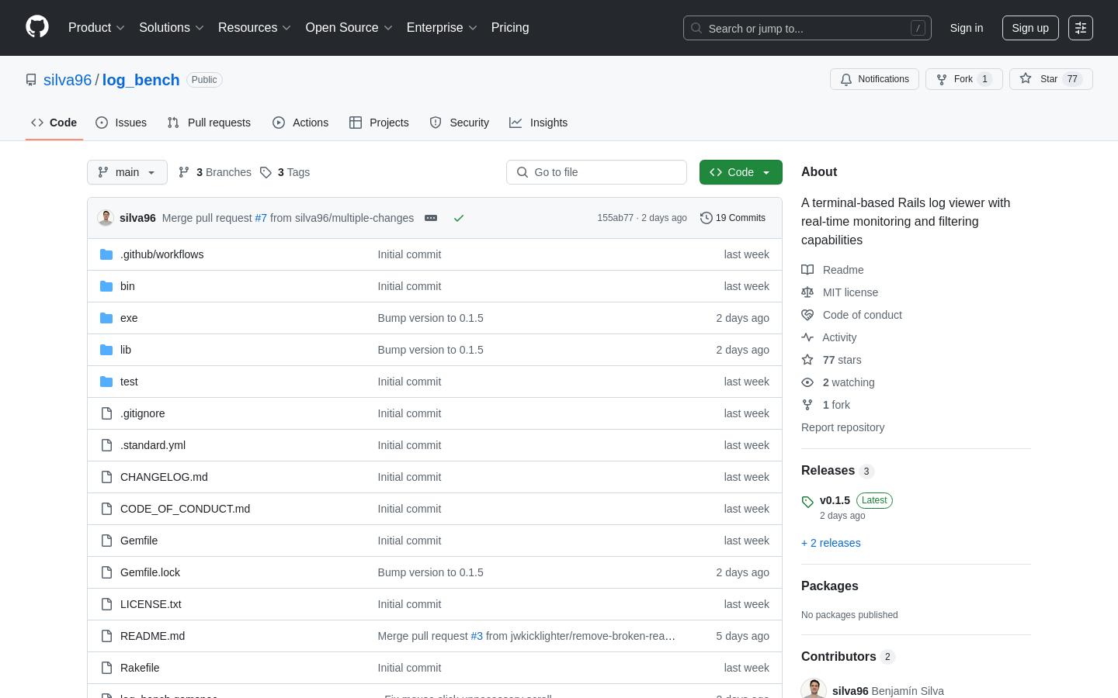Select the Code tab
The image size is (1118, 698).
[x=54, y=123]
